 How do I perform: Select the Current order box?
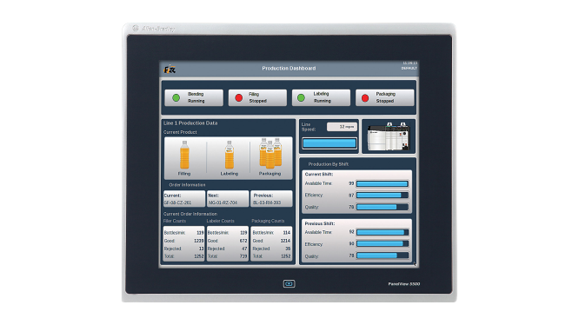pos(184,198)
